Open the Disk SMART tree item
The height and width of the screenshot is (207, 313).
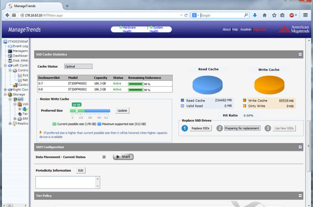(x=20, y=61)
